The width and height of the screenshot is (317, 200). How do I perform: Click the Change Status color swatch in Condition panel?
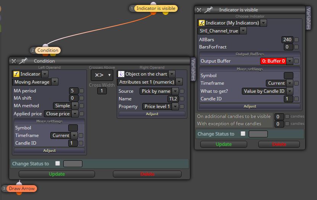point(73,164)
